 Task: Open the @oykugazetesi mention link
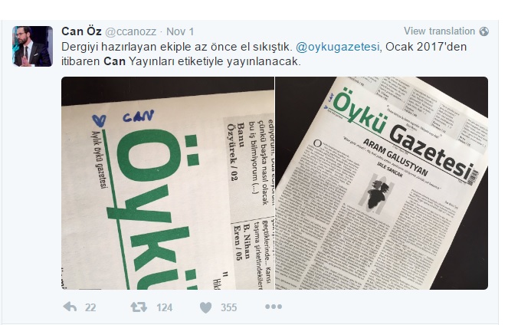point(338,47)
